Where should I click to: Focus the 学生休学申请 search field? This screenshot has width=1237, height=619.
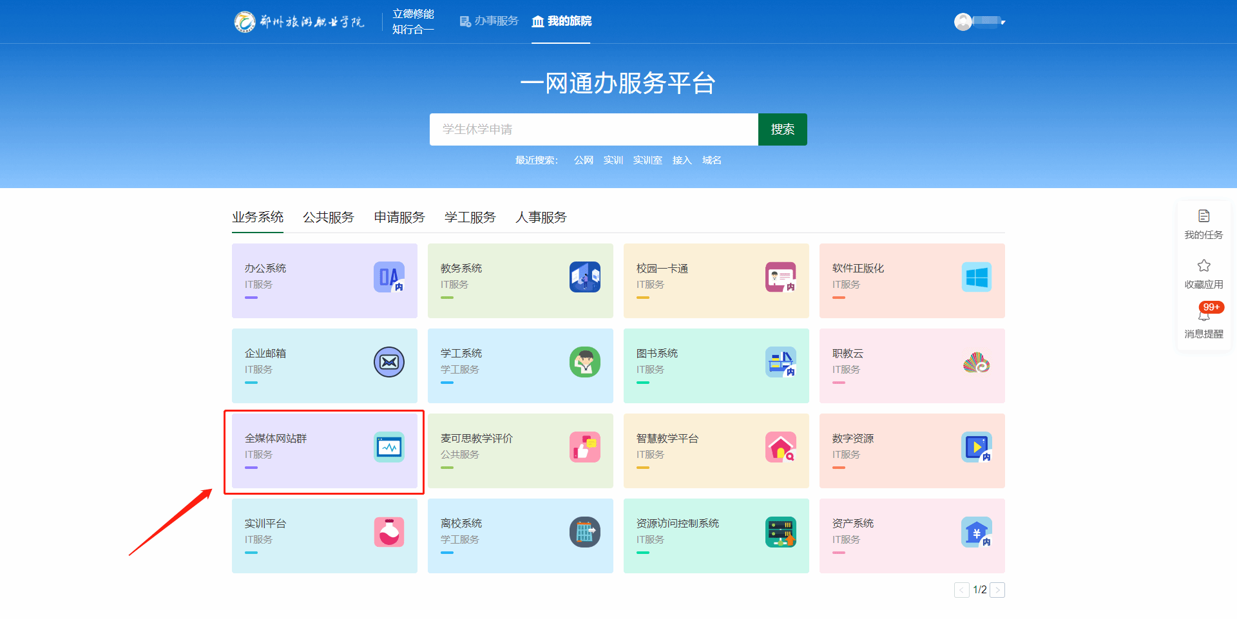click(593, 129)
